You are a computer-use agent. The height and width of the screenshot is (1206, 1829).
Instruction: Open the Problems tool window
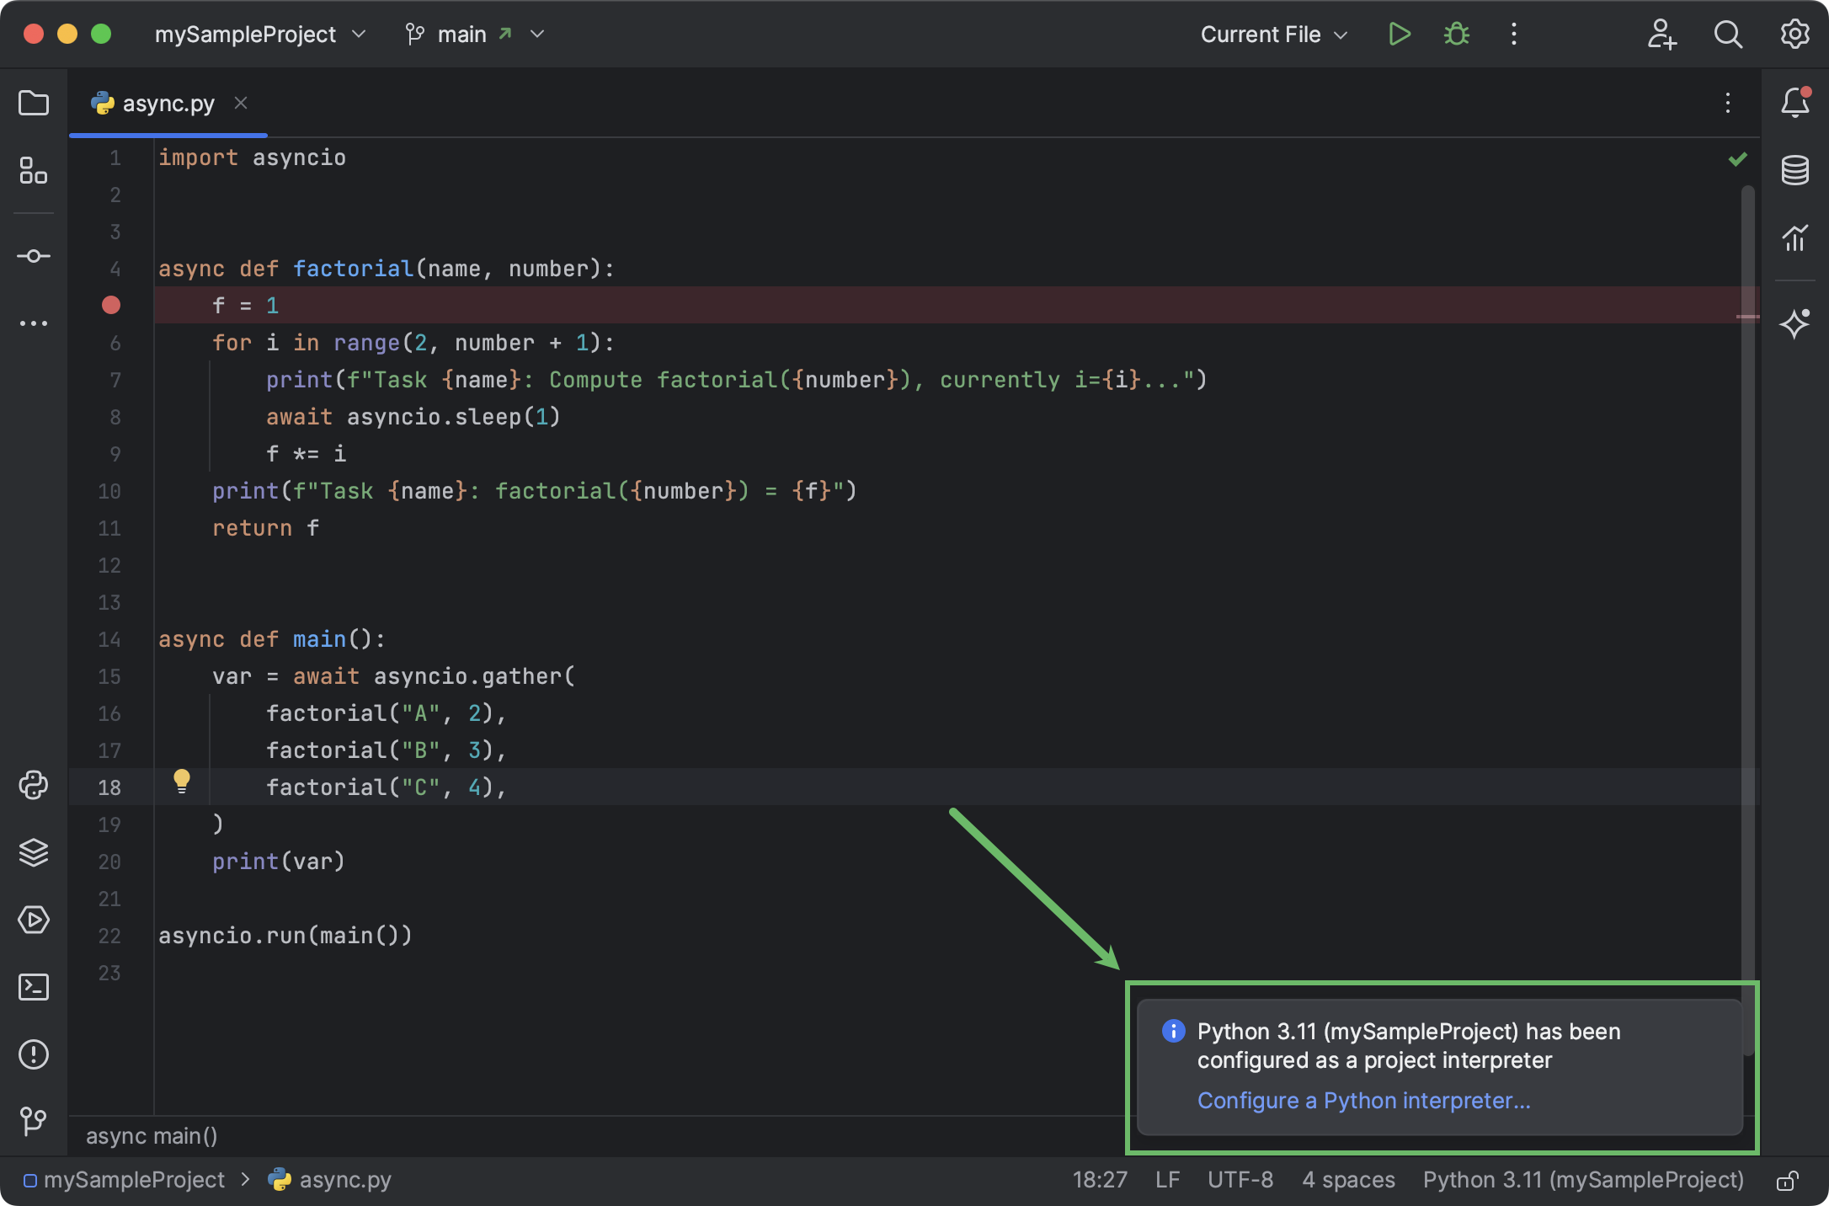34,1055
